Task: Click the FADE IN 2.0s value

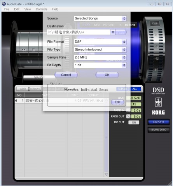Action: [136, 110]
